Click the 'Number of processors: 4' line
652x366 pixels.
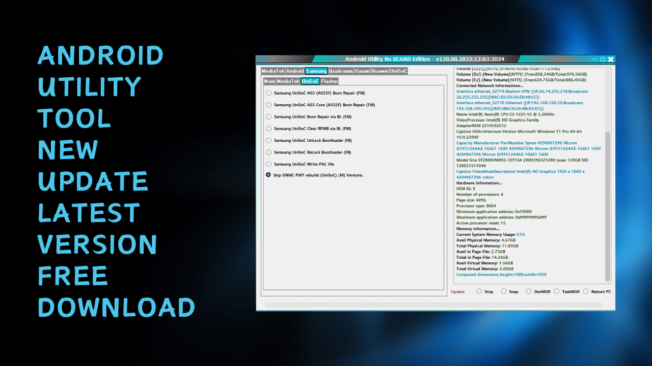coord(480,194)
